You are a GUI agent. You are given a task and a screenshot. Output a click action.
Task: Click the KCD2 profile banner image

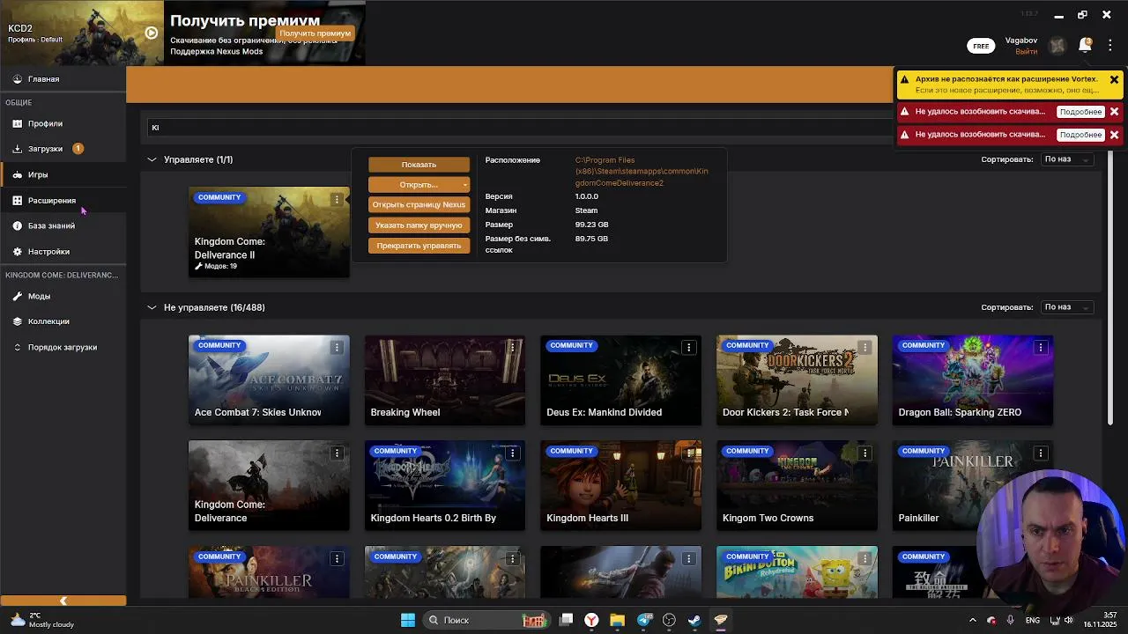coord(81,33)
